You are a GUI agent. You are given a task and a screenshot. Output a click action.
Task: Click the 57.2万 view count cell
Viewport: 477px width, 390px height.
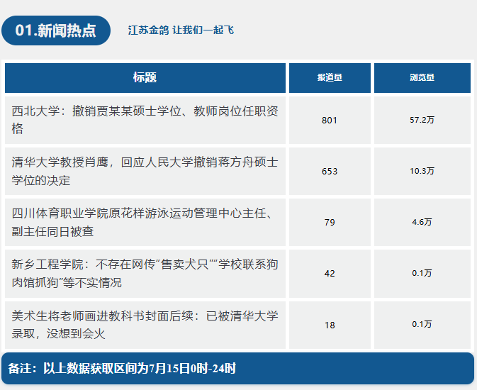coord(422,120)
